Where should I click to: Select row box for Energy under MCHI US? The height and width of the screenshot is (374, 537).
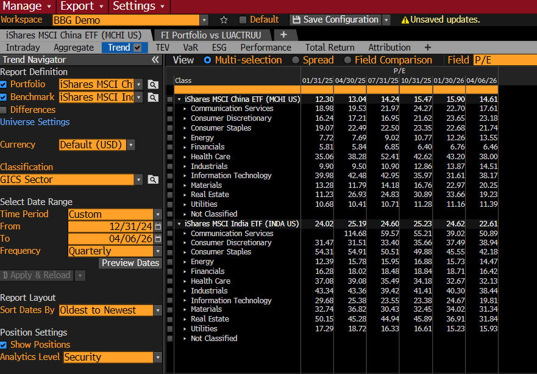tap(170, 138)
